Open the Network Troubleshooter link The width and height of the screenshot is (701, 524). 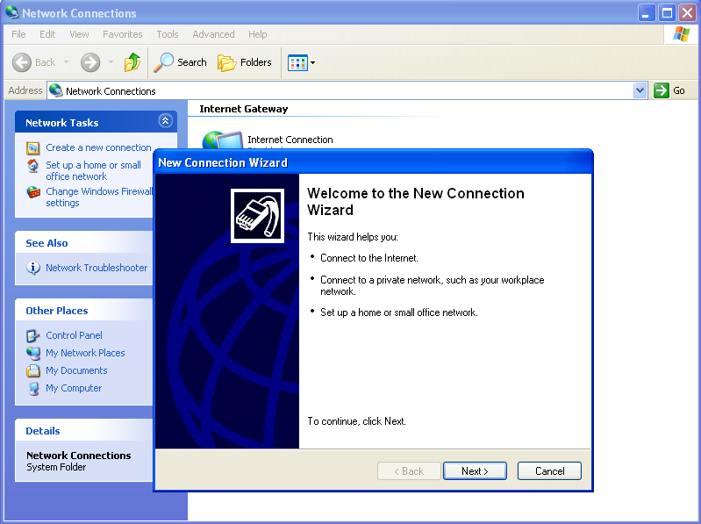[x=97, y=268]
